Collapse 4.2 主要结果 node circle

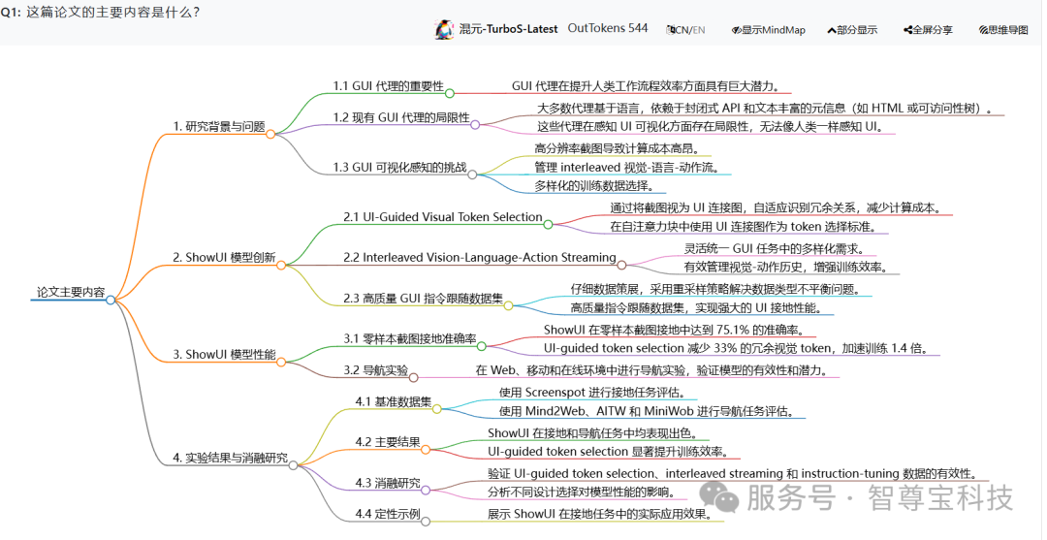point(426,450)
